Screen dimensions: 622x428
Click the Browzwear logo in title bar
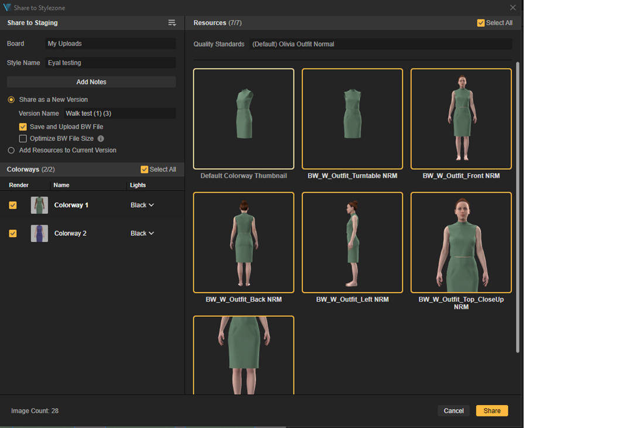pos(7,8)
